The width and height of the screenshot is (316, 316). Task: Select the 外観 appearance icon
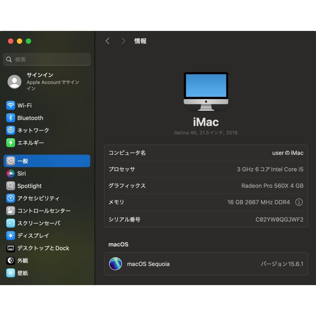[10, 261]
